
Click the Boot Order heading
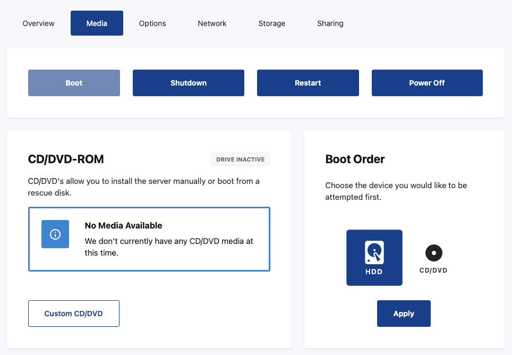[355, 159]
